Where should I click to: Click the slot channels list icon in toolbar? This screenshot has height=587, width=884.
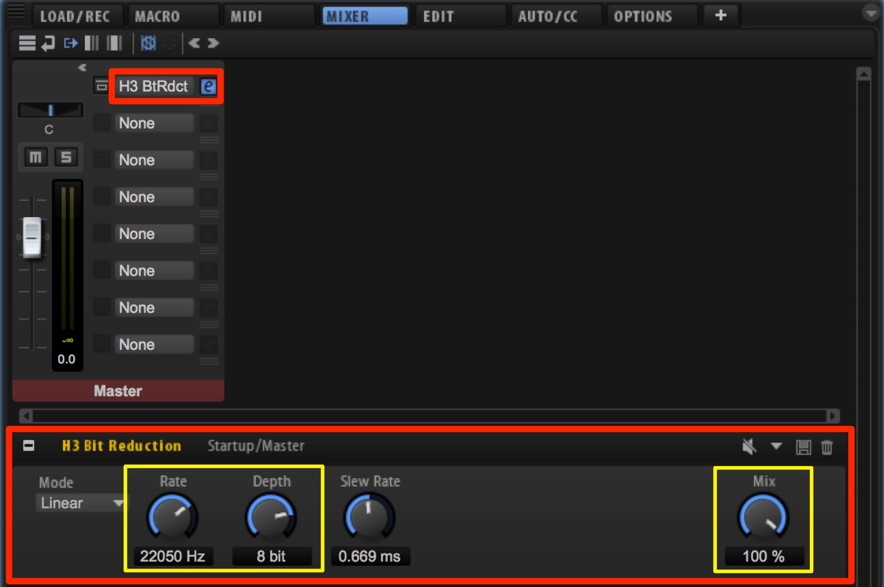coord(27,43)
